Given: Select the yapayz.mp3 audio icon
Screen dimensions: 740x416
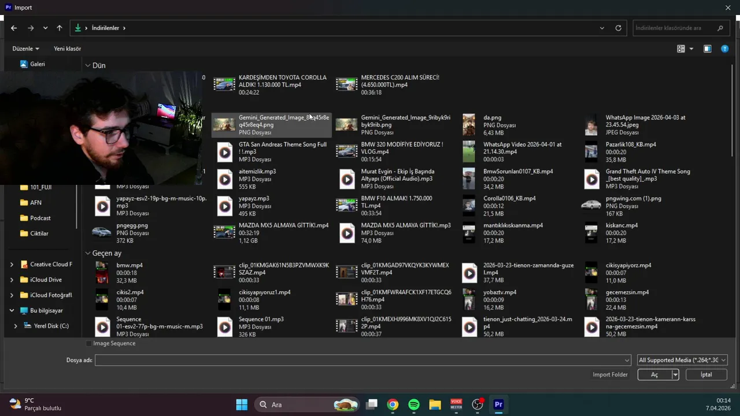Looking at the screenshot, I should point(224,206).
